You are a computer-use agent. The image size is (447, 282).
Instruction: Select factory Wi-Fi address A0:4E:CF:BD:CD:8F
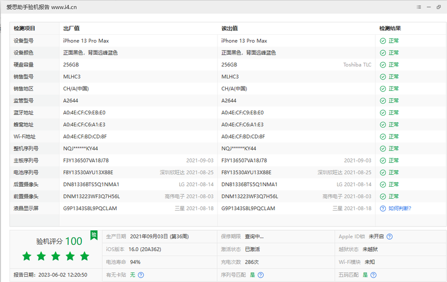pyautogui.click(x=85, y=137)
